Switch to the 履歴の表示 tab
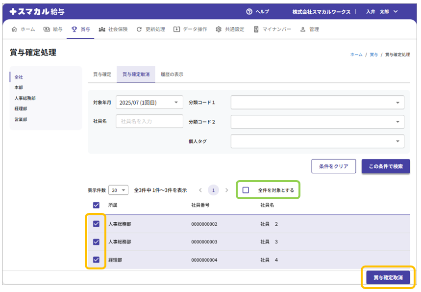This screenshot has height=292, width=421. (172, 75)
